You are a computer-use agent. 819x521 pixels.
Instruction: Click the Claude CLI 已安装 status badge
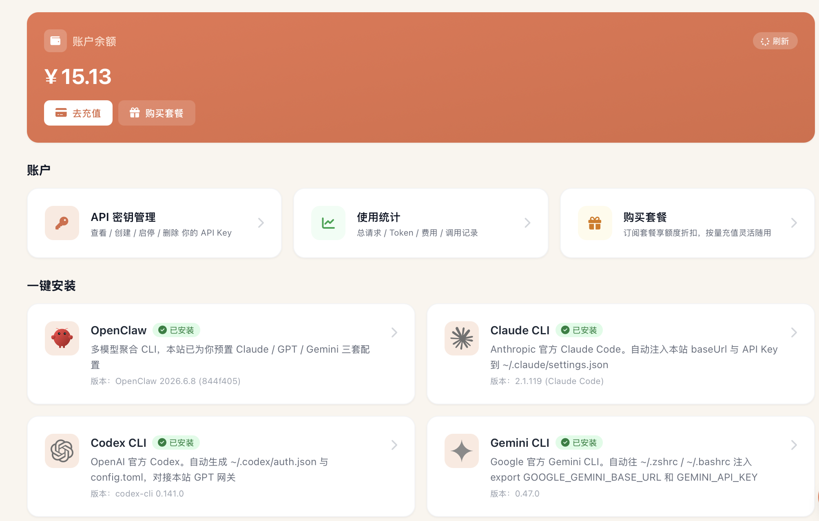579,330
